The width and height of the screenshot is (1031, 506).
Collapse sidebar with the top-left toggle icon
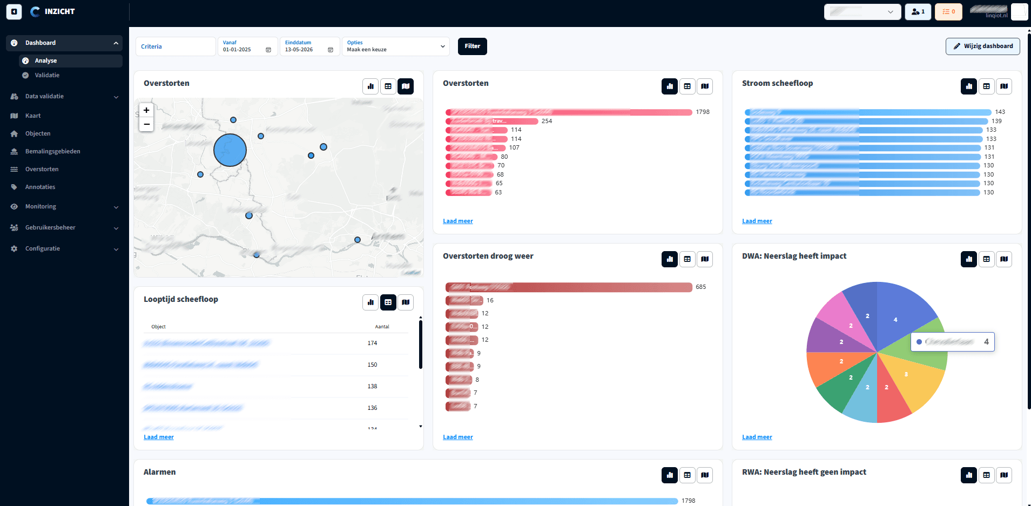pos(14,11)
